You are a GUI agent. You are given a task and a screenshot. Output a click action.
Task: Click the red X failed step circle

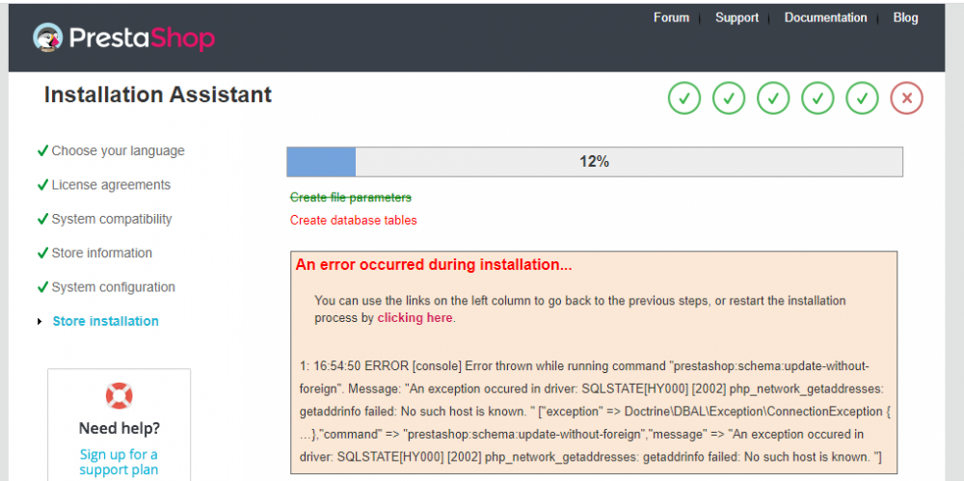point(906,97)
